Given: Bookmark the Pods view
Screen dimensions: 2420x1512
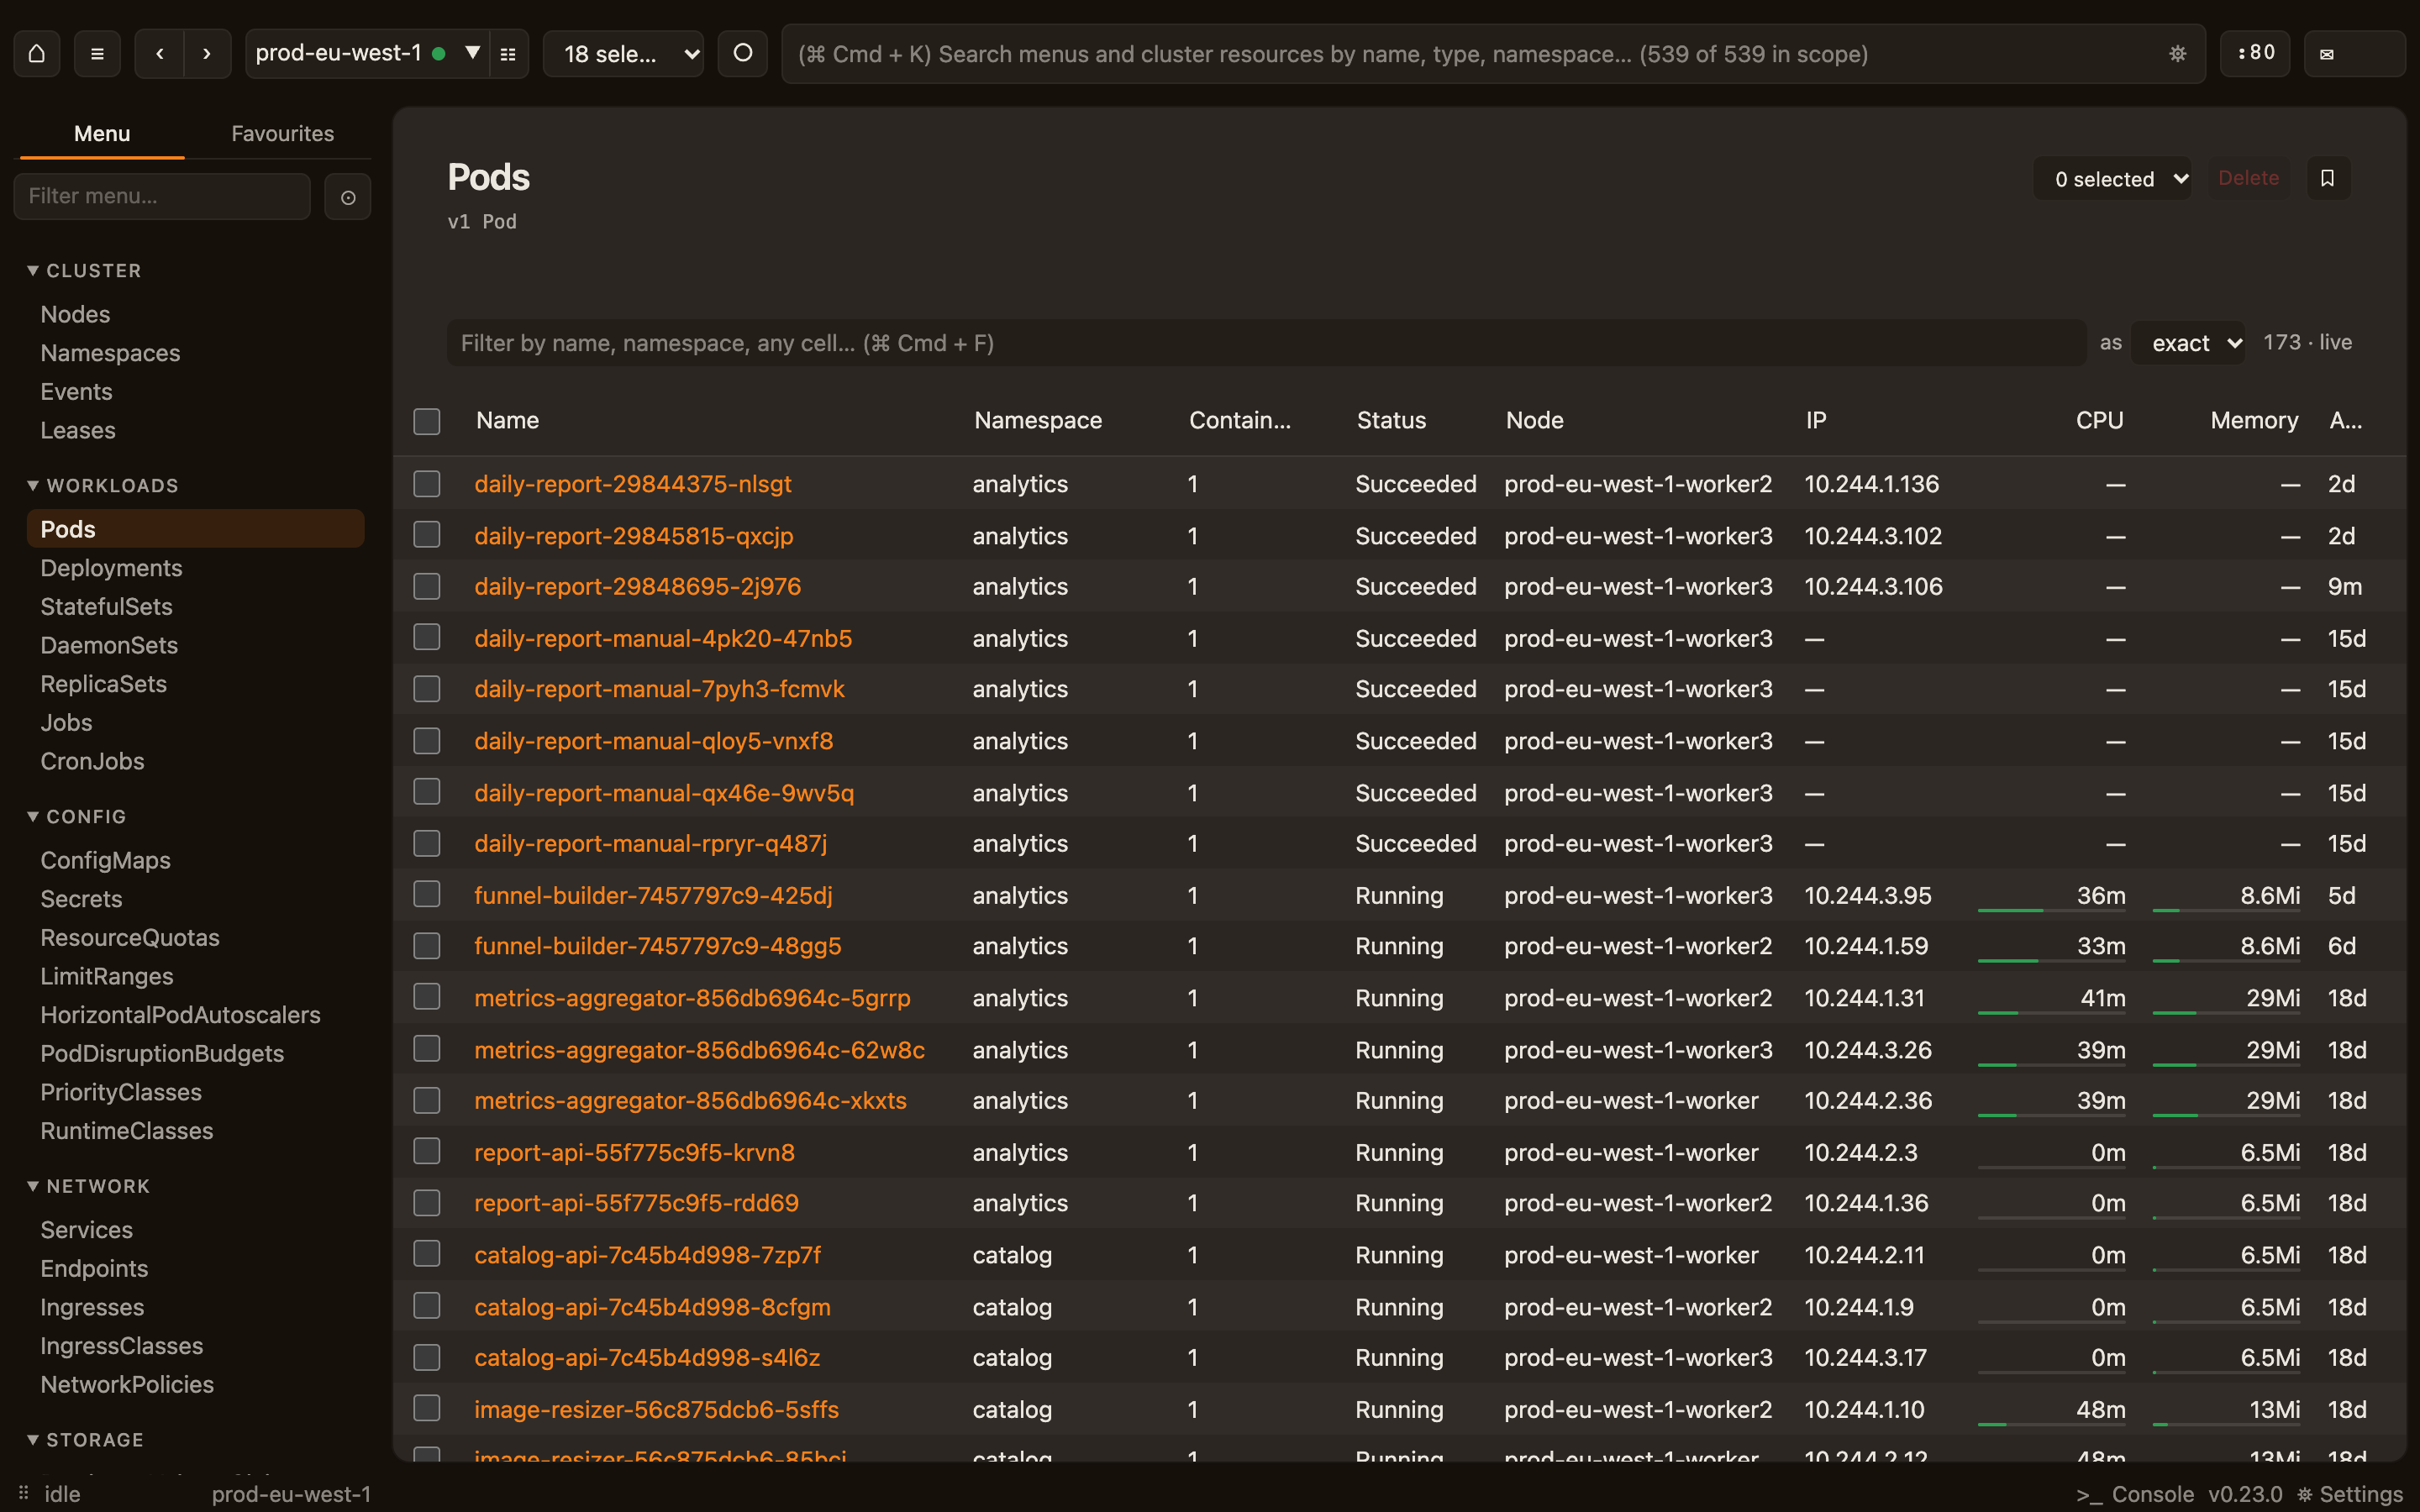Looking at the screenshot, I should [2328, 178].
